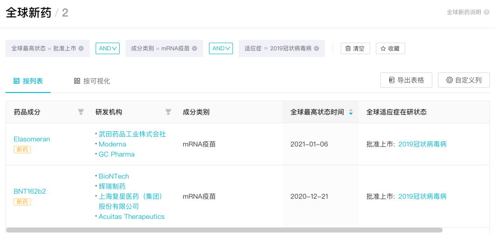Switch to the 按可视化 tab
This screenshot has height=238, width=495.
pos(92,81)
